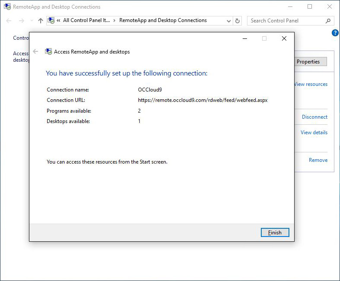Click the success heading text
Viewport: 340px width, 281px height.
pyautogui.click(x=127, y=73)
